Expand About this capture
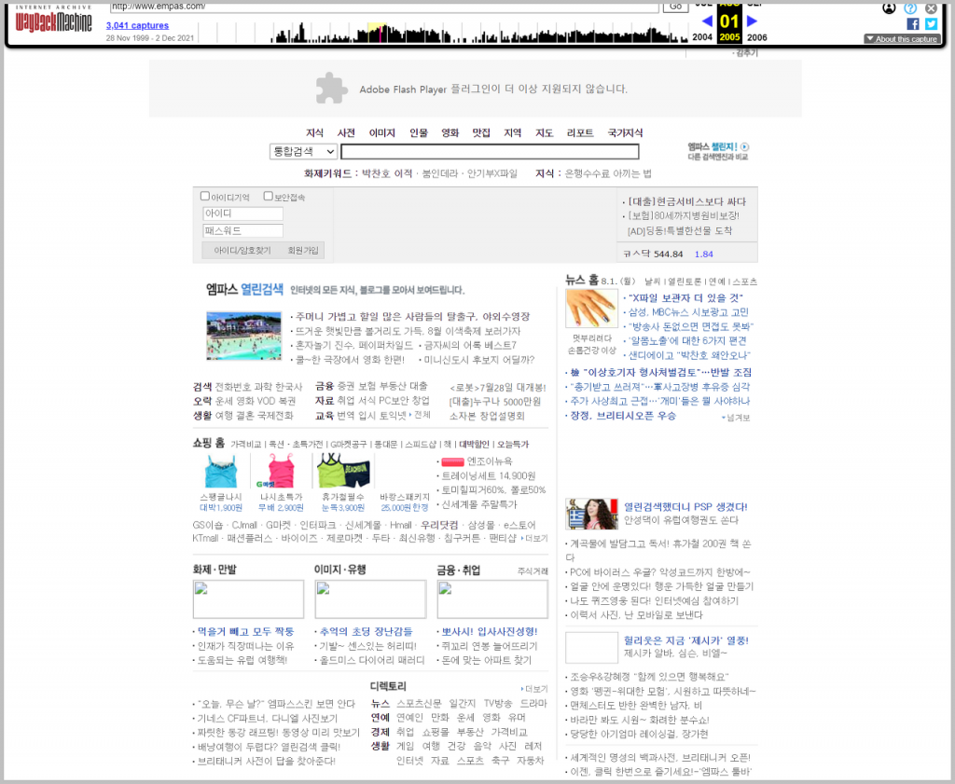This screenshot has height=784, width=955. (x=902, y=39)
